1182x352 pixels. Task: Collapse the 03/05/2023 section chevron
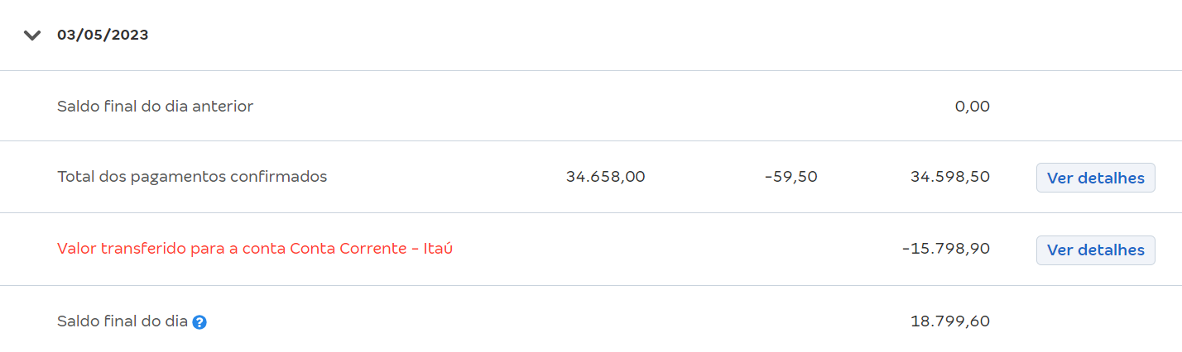point(32,36)
